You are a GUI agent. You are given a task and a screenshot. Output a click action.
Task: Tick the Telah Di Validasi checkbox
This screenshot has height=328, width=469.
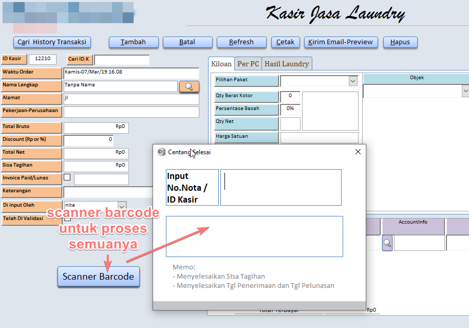(x=67, y=218)
